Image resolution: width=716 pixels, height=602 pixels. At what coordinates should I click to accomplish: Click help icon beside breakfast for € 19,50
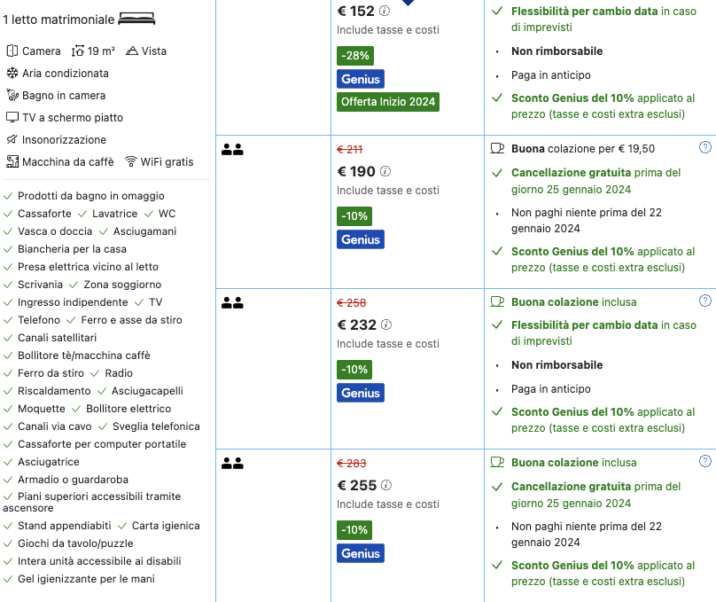(x=704, y=148)
